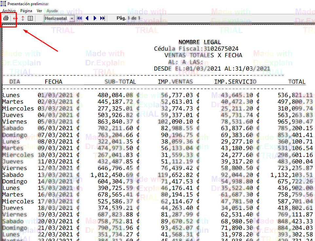Image resolution: width=315 pixels, height=241 pixels.
Task: Click the 'Pág. 1 de 1' page indicator
Action: (128, 18)
